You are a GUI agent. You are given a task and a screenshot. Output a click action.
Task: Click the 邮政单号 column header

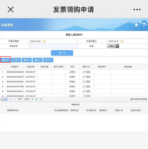[102, 67]
